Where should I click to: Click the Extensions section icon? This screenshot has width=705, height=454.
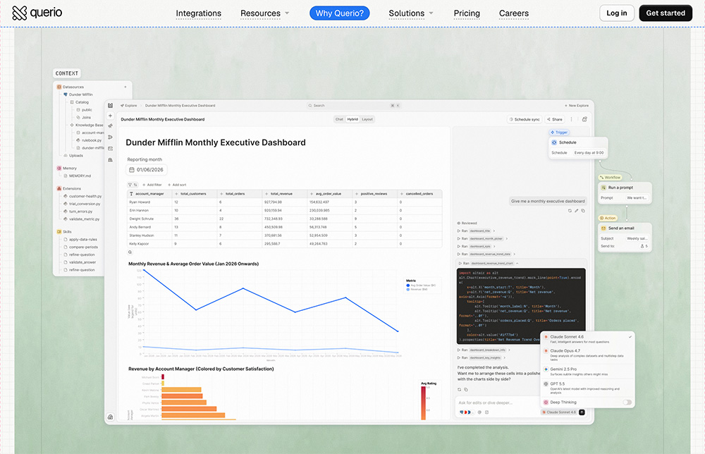pos(59,188)
